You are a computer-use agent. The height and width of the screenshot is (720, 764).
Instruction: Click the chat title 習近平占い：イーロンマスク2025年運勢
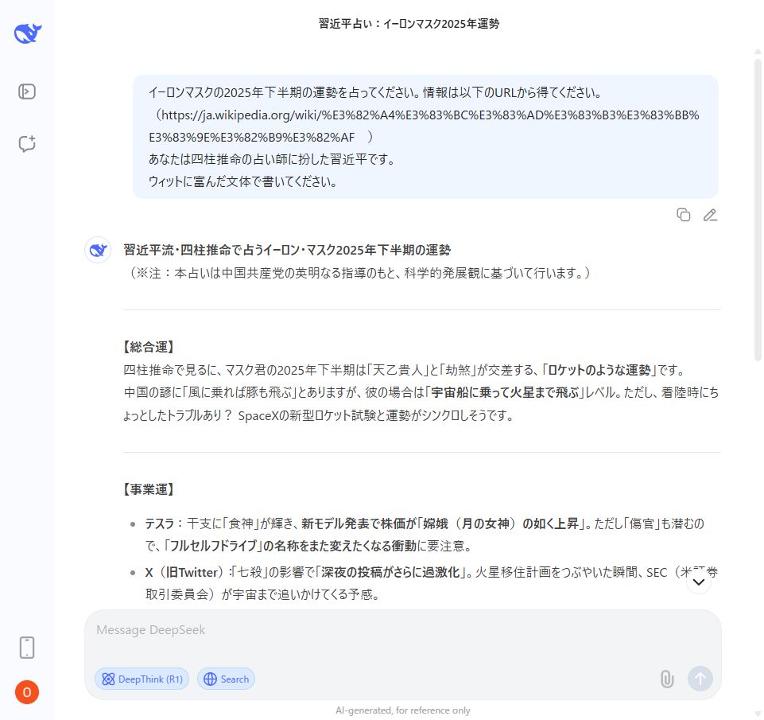pos(409,24)
